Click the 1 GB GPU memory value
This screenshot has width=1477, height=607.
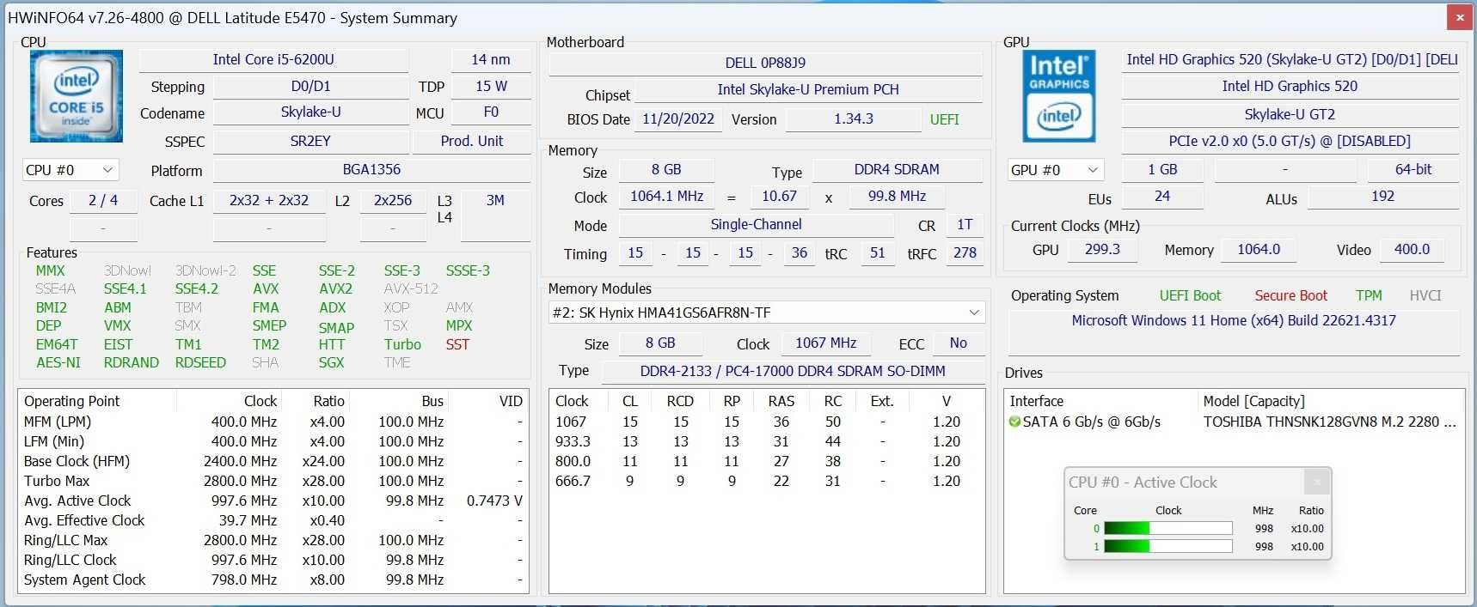tap(1162, 170)
